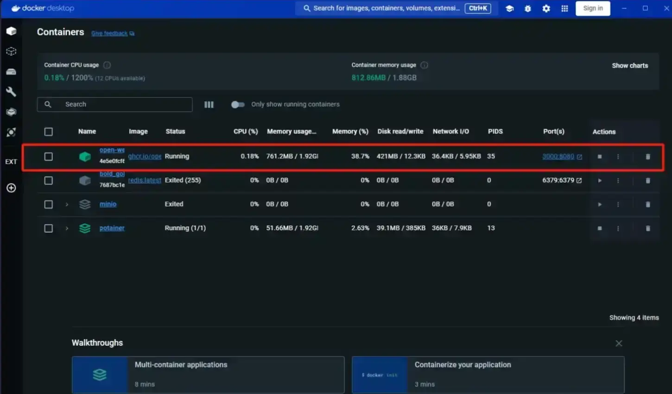Delete the bold_gol container
Image resolution: width=672 pixels, height=394 pixels.
click(648, 180)
